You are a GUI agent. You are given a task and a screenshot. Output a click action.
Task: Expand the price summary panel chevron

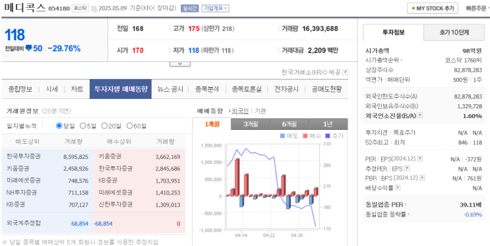click(179, 64)
